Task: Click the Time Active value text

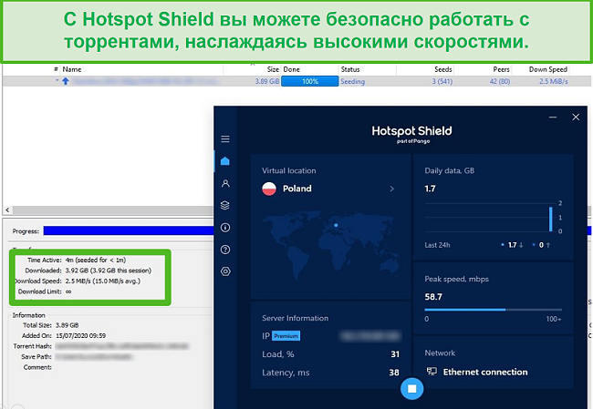Action: 96,261
